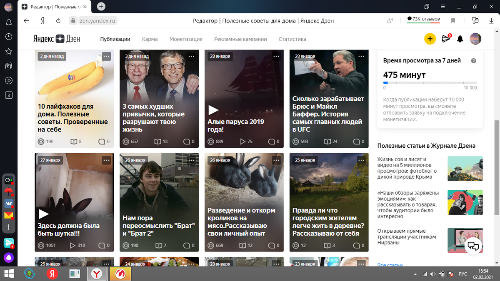Open new browser tab with plus
The height and width of the screenshot is (281, 500).
[101, 7]
